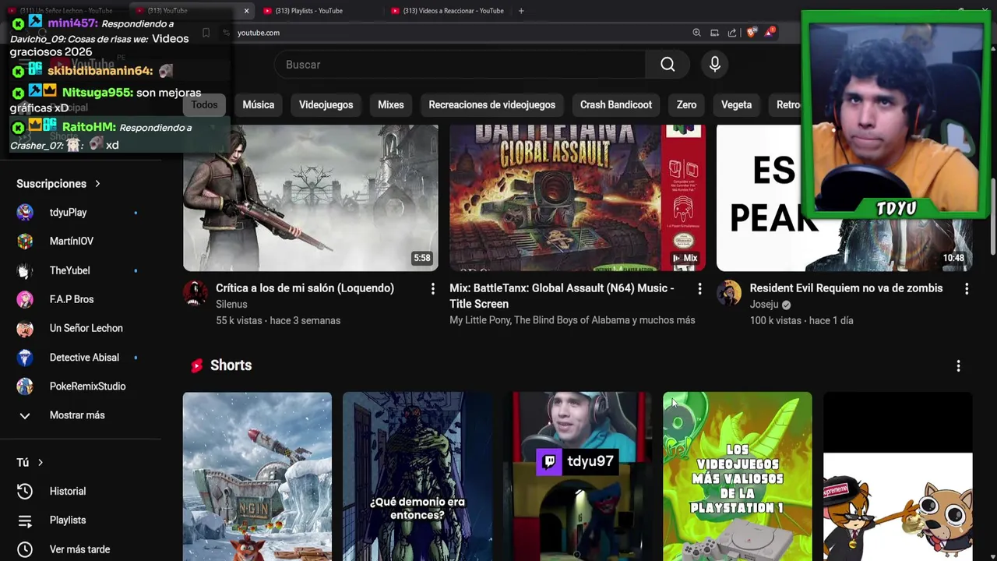Select the Música filter chip

[258, 105]
